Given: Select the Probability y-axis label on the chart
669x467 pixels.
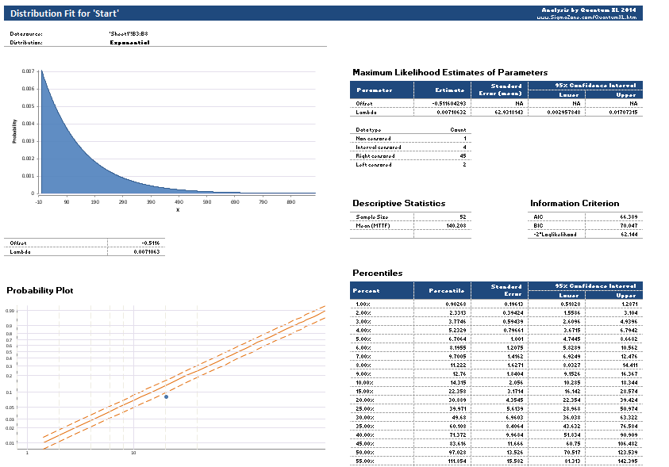Looking at the screenshot, I should (x=14, y=132).
